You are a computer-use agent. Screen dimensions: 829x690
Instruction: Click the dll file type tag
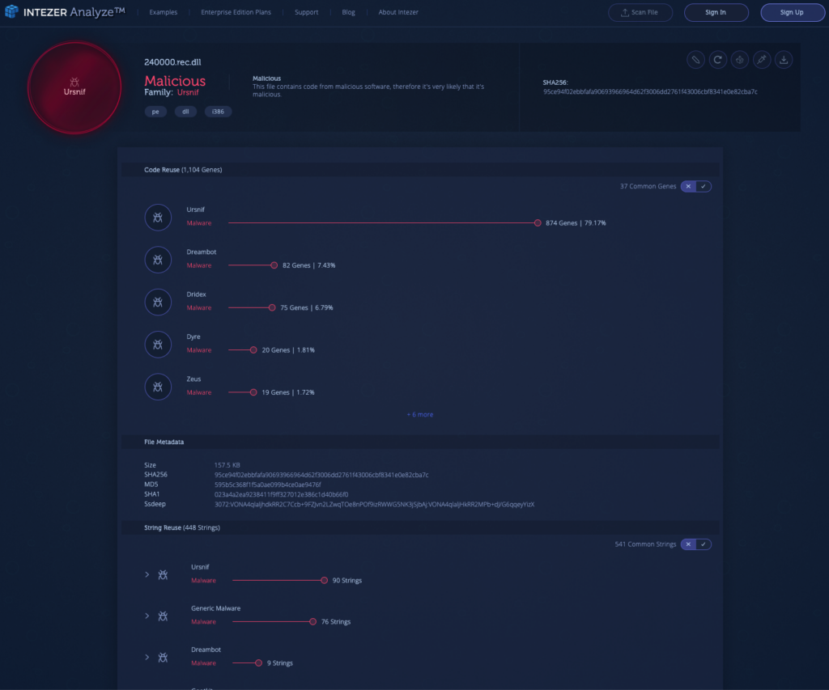tap(185, 112)
